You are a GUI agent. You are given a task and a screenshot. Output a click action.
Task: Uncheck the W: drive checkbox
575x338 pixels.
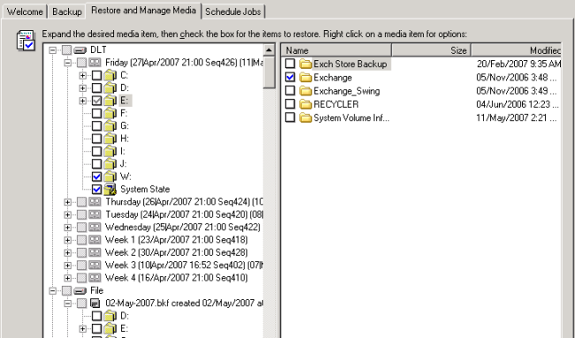pos(96,177)
